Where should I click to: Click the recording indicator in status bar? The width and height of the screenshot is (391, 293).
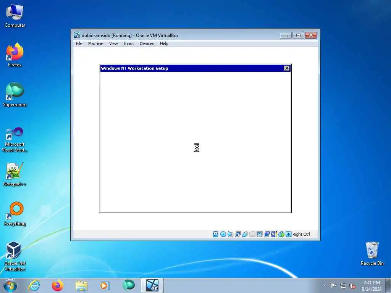click(267, 234)
